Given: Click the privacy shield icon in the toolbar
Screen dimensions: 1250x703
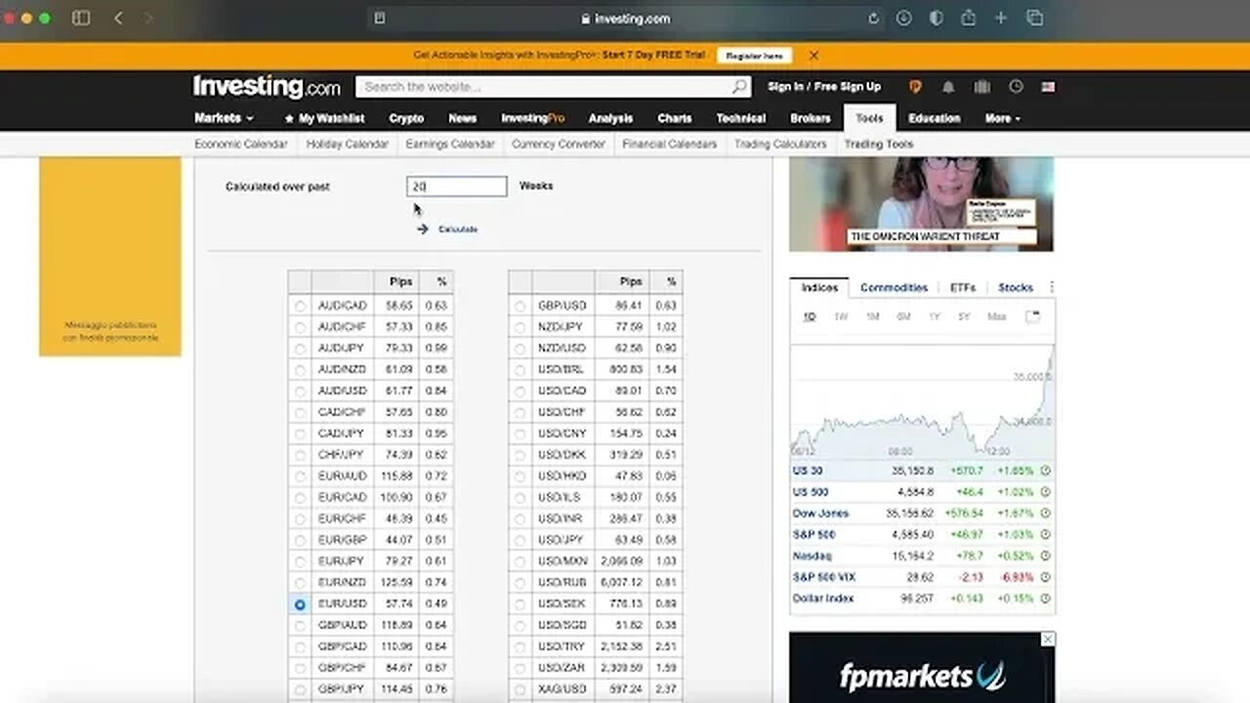Looking at the screenshot, I should (x=936, y=18).
